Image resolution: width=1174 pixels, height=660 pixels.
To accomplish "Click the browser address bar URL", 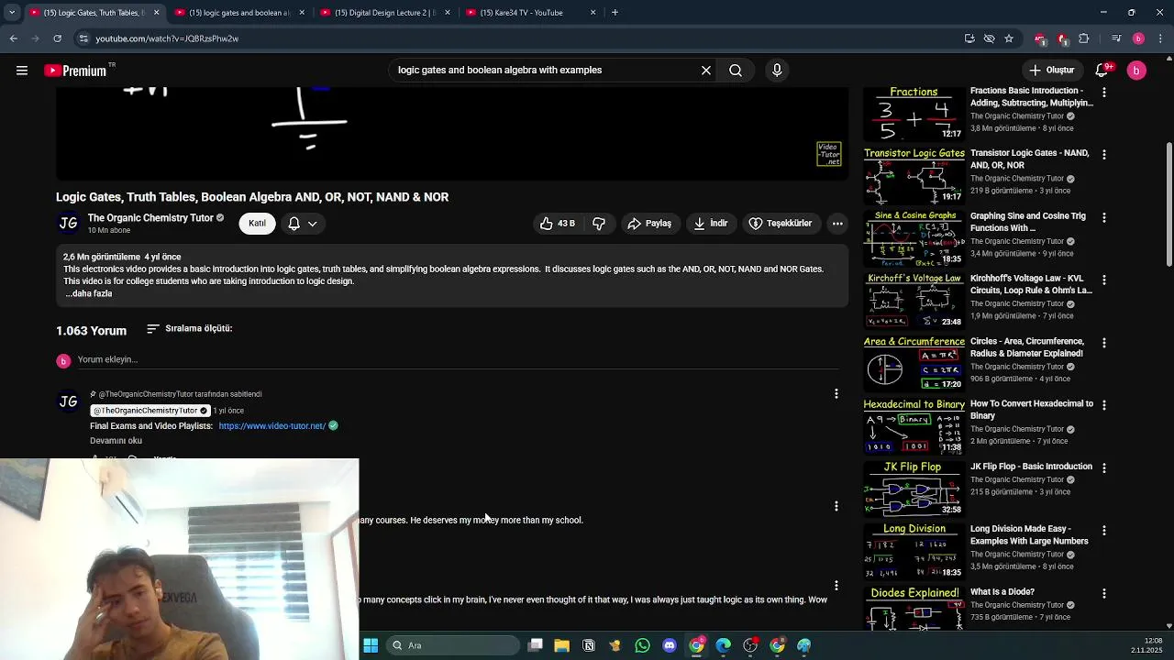I will (167, 38).
